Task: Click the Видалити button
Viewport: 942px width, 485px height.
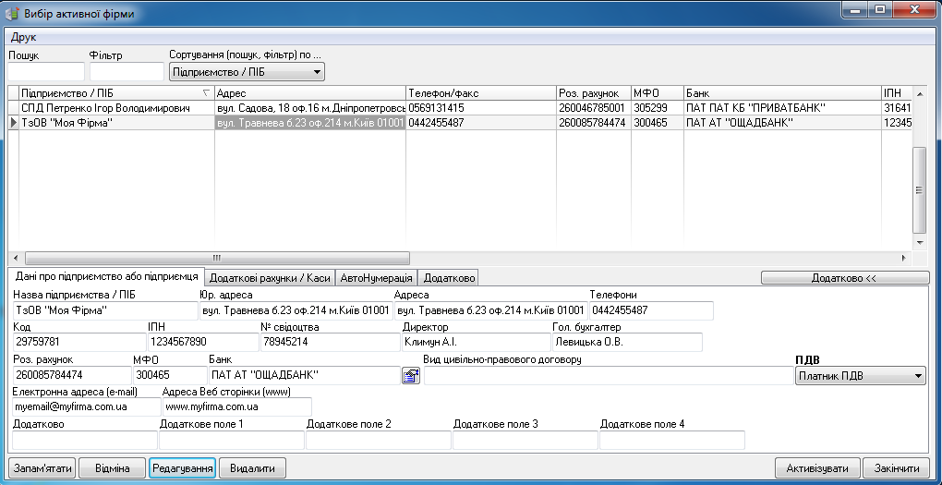Action: (x=252, y=468)
